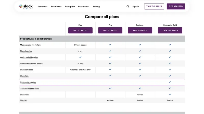Click Get Started under Free plan
Screen dimensions: 204x114
[x=80, y=30]
